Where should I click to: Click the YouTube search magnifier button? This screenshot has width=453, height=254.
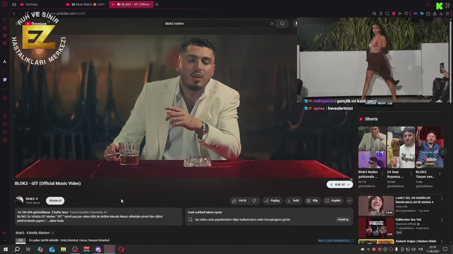(282, 24)
